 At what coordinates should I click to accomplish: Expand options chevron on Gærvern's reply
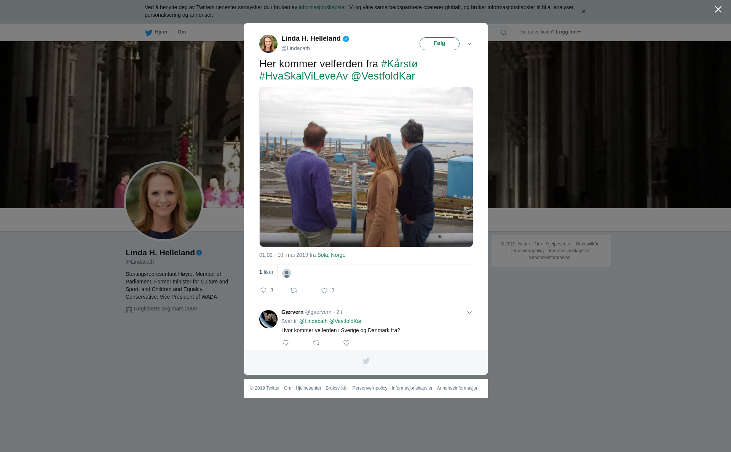(x=469, y=312)
